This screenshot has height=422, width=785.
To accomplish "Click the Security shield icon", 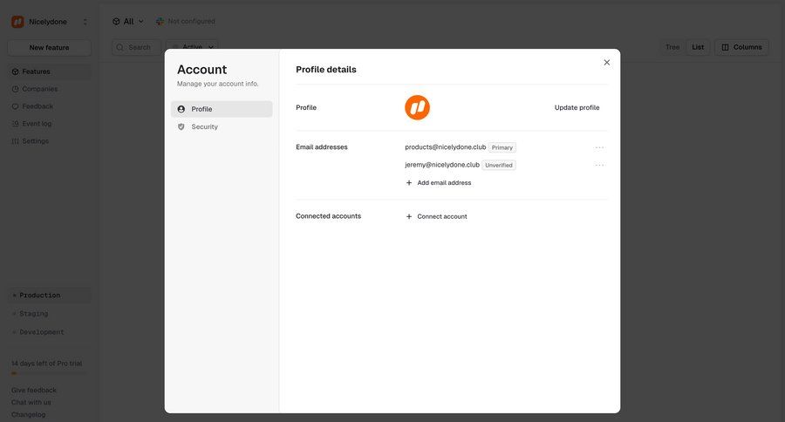I will click(x=181, y=126).
